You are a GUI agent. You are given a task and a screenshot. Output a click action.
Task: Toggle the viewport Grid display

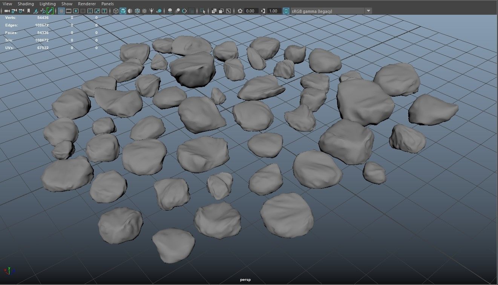(x=61, y=11)
